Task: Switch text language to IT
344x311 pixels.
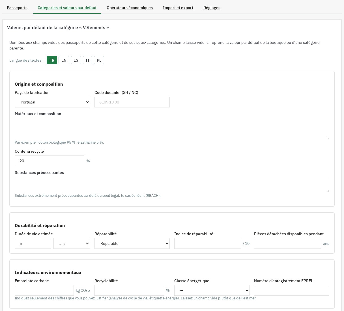Action: (88, 60)
